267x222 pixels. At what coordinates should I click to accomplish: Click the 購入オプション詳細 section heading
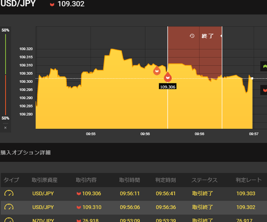click(26, 152)
